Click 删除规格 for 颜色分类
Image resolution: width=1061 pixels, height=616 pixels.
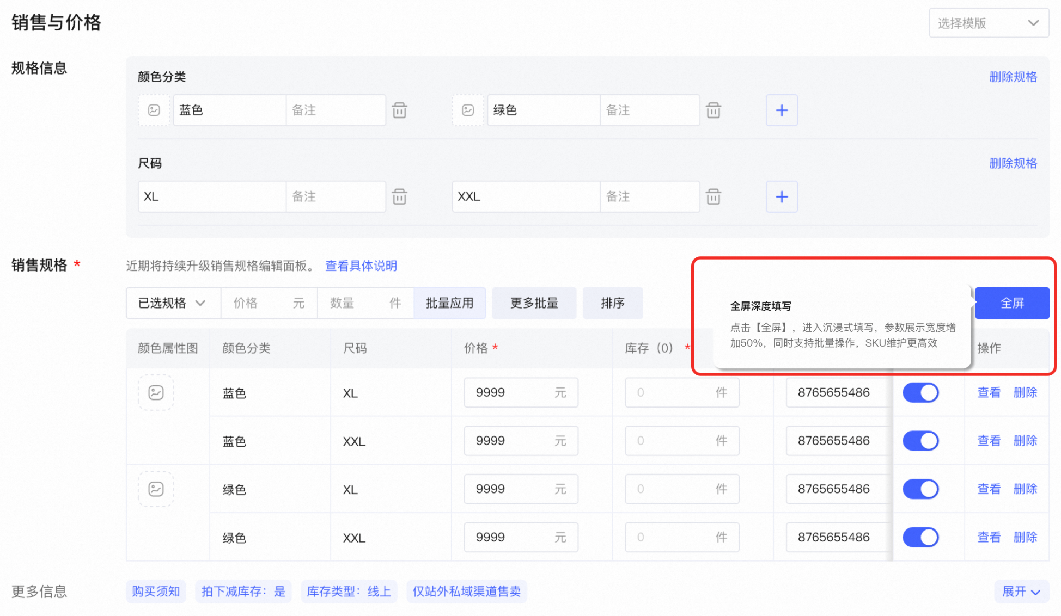coord(1013,77)
